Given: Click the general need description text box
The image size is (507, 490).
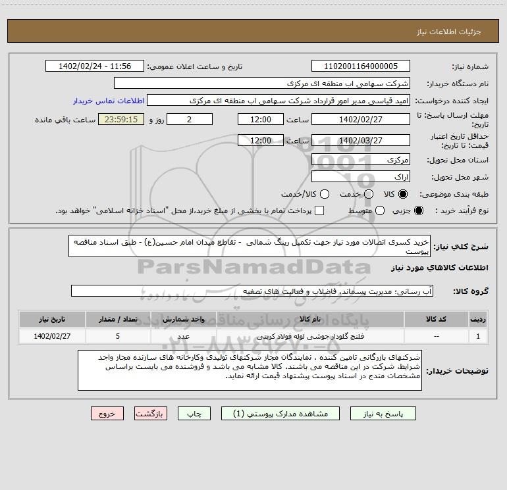Looking at the screenshot, I should tap(250, 246).
